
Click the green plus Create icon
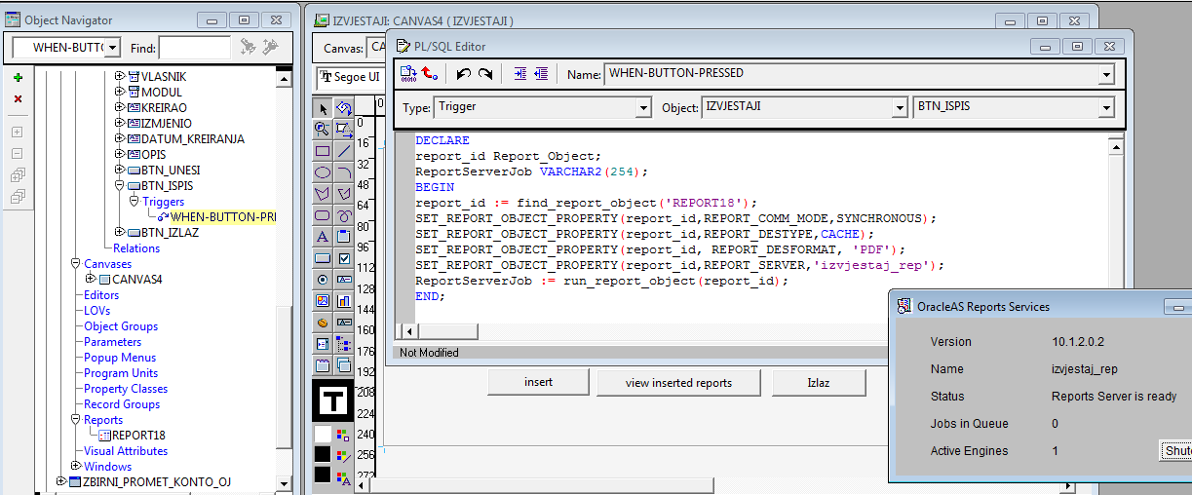(18, 77)
